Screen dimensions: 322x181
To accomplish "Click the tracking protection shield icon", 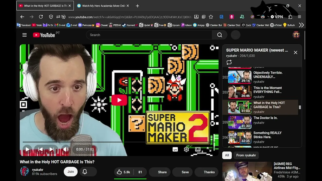I will (51, 17).
